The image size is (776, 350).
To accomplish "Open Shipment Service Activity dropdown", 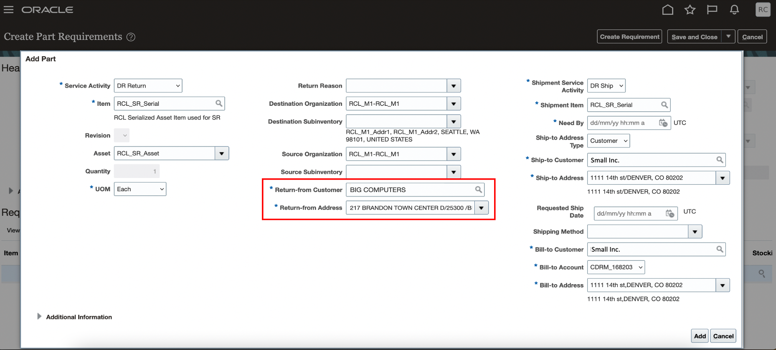I will 606,86.
